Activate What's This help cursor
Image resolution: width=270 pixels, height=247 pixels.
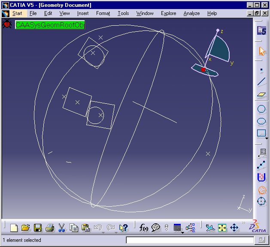[124, 228]
